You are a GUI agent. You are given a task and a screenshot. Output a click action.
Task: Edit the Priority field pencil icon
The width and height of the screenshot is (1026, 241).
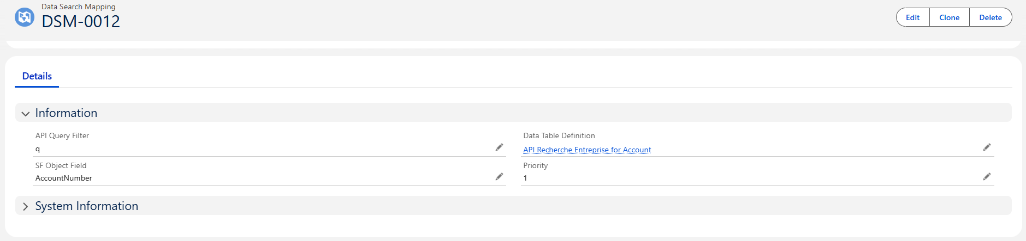tap(987, 177)
